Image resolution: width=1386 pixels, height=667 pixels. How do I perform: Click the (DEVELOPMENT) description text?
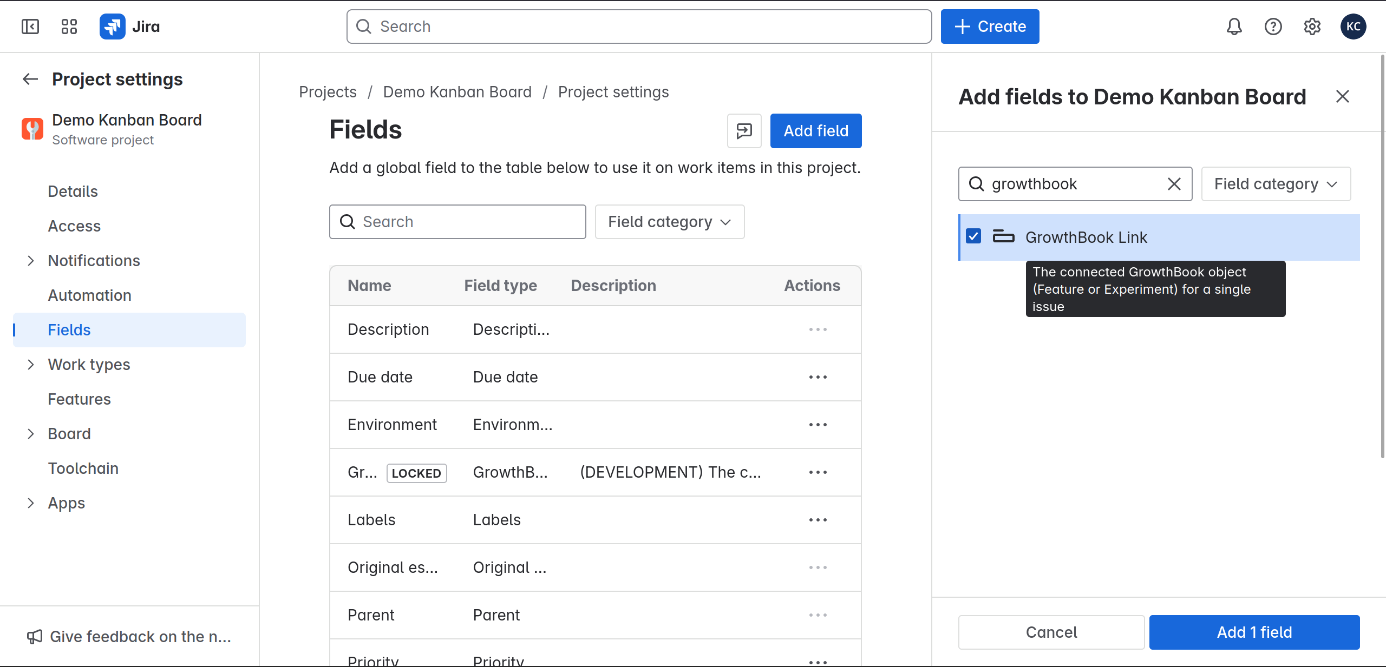[x=670, y=472]
